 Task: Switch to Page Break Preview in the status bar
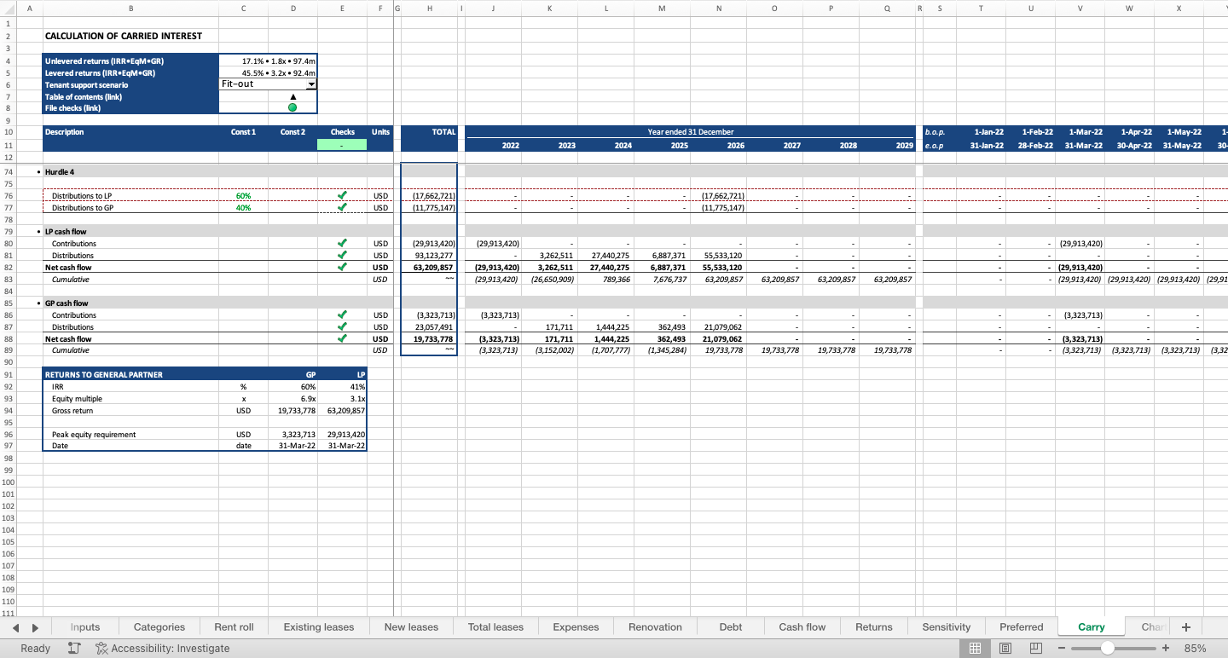1036,649
